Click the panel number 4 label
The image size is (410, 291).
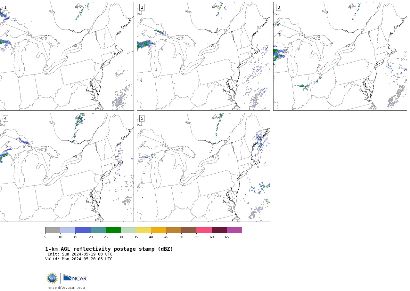(5, 118)
